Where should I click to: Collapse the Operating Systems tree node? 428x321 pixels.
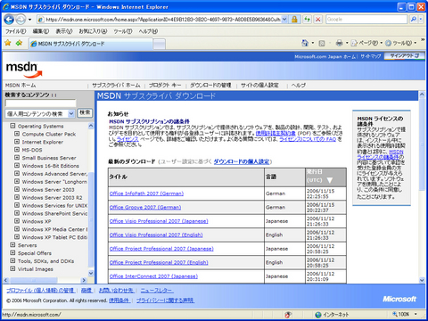pyautogui.click(x=12, y=126)
